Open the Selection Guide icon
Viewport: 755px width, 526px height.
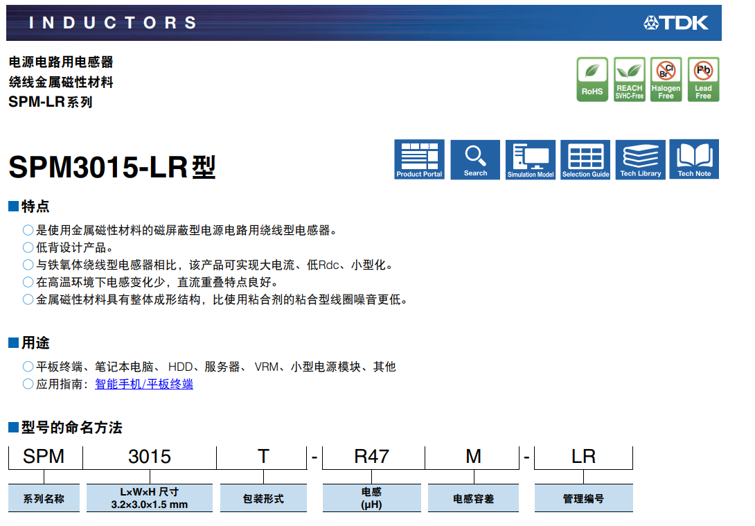coord(585,159)
